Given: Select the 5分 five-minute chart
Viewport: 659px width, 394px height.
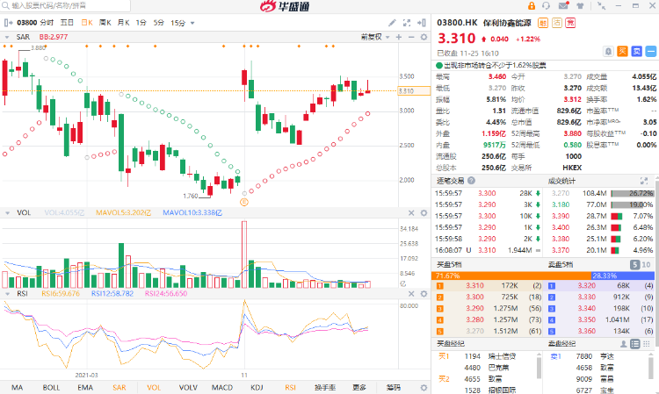Looking at the screenshot, I should click(x=158, y=23).
